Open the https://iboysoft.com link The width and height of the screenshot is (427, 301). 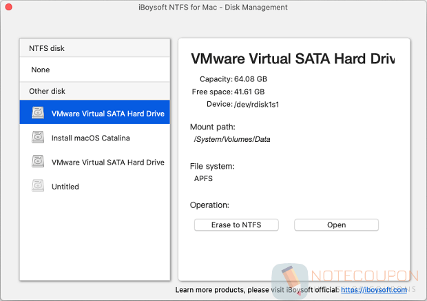pyautogui.click(x=374, y=290)
